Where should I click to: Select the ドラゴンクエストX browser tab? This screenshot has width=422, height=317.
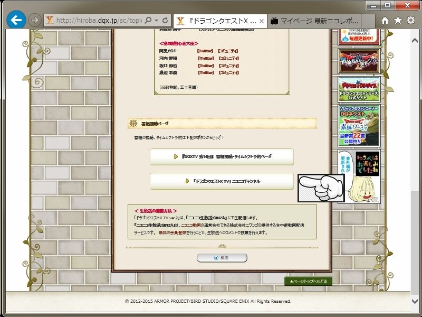click(220, 21)
